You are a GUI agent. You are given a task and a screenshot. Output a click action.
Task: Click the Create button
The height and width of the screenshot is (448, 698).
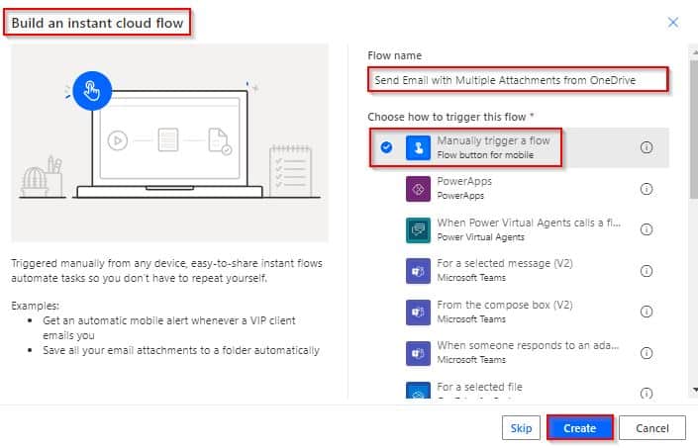point(579,428)
